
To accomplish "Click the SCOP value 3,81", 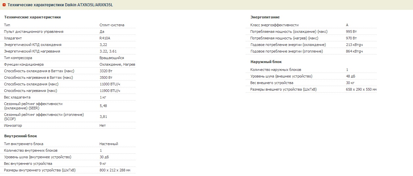I will (x=103, y=117).
